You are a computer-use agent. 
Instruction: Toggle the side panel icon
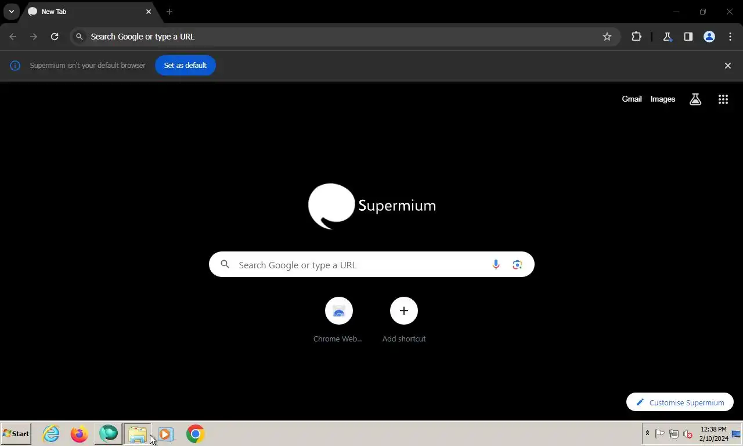pyautogui.click(x=688, y=37)
